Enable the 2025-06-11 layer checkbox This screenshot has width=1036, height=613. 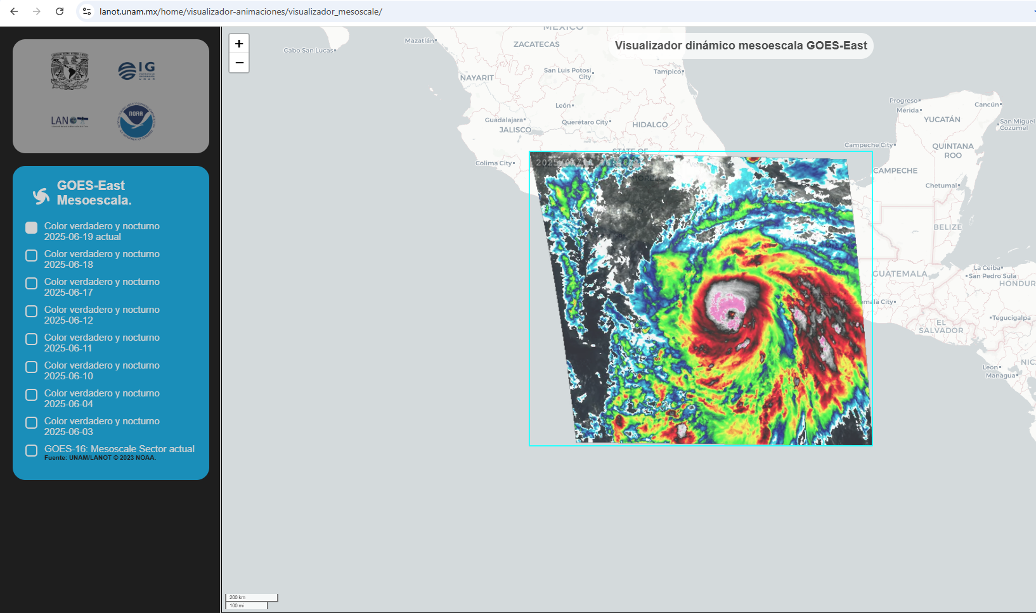point(31,339)
